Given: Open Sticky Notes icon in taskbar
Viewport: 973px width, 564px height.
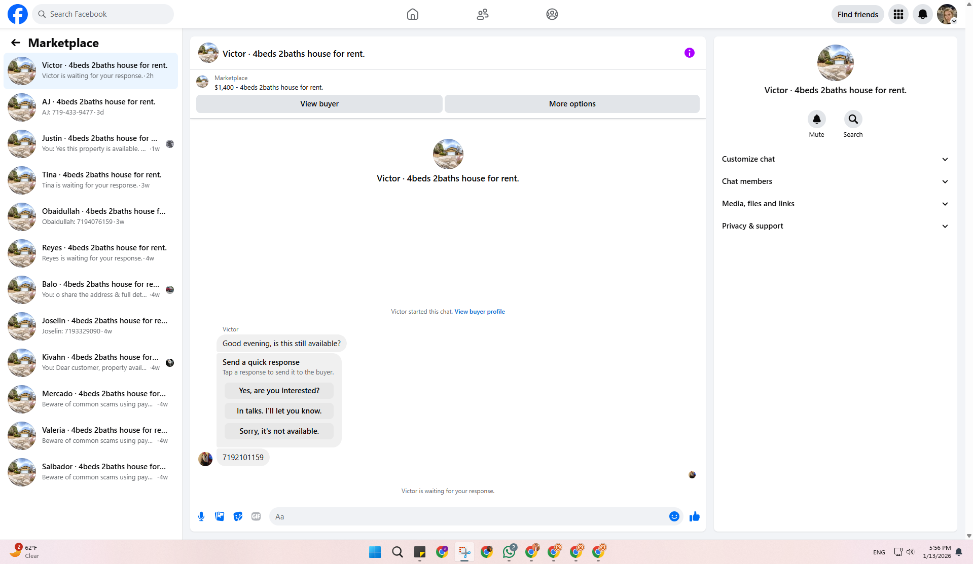Looking at the screenshot, I should pos(420,552).
